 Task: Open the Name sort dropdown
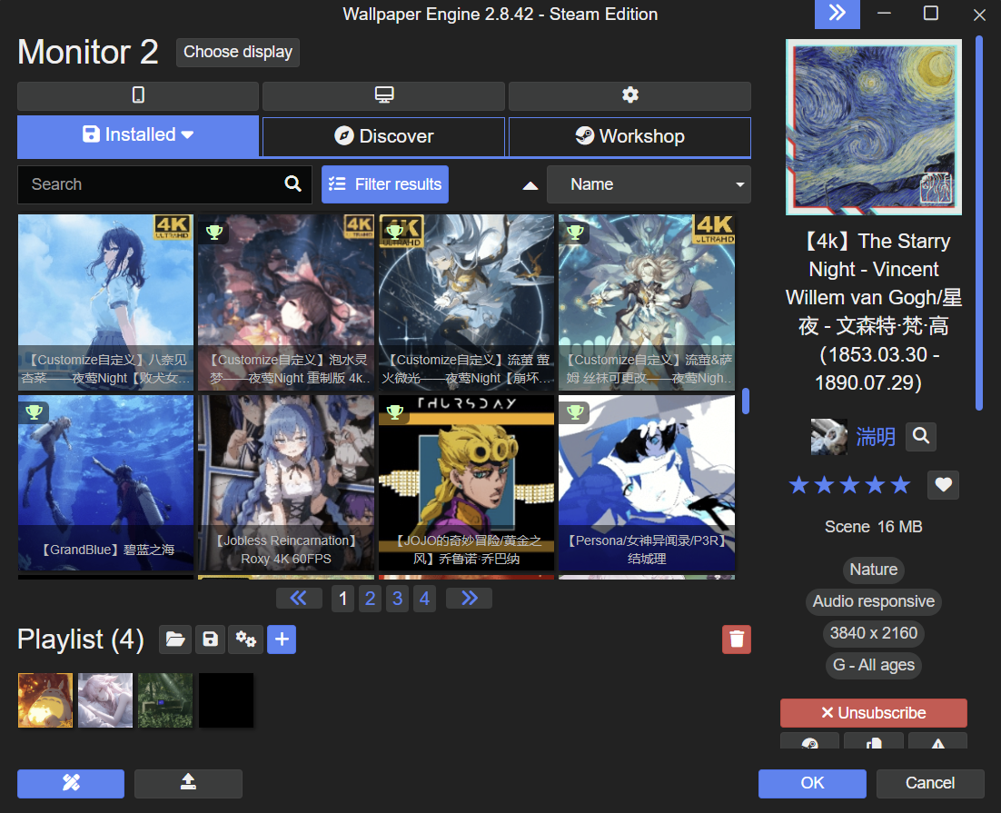(649, 184)
